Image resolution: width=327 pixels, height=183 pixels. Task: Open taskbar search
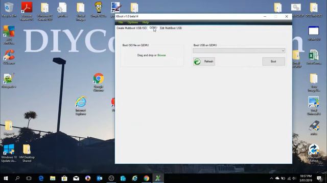coord(17,178)
